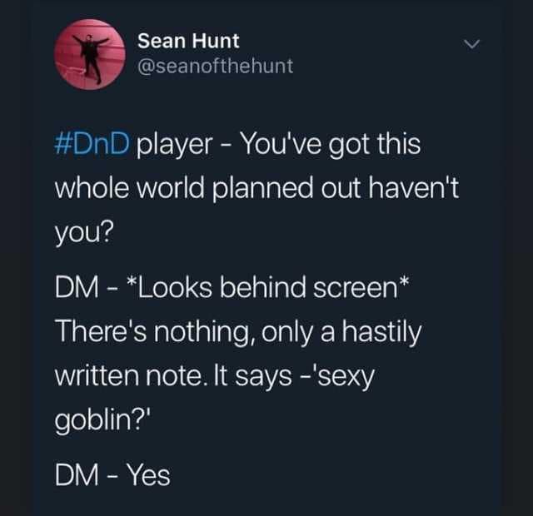Click the phrase "You've got this"
Viewport: 533px width, 516px height.
[330, 145]
